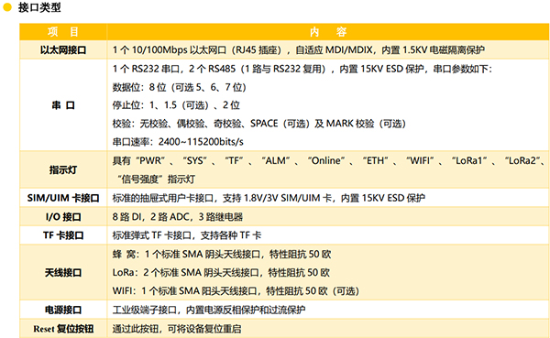550x338 pixels.
Task: Click the '8 路 DI, 2 路 ADC' cell
Action: (178, 217)
